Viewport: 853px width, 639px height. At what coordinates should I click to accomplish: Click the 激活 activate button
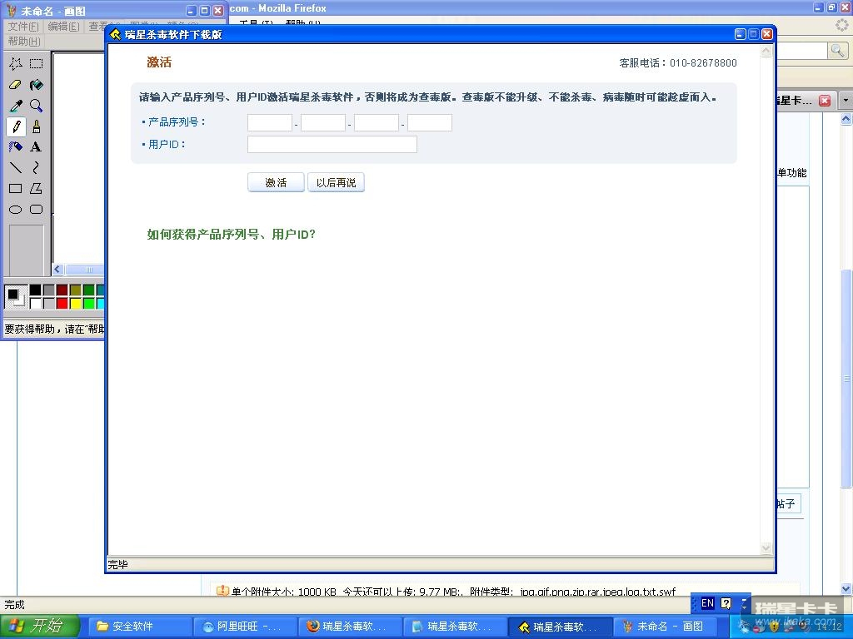276,182
